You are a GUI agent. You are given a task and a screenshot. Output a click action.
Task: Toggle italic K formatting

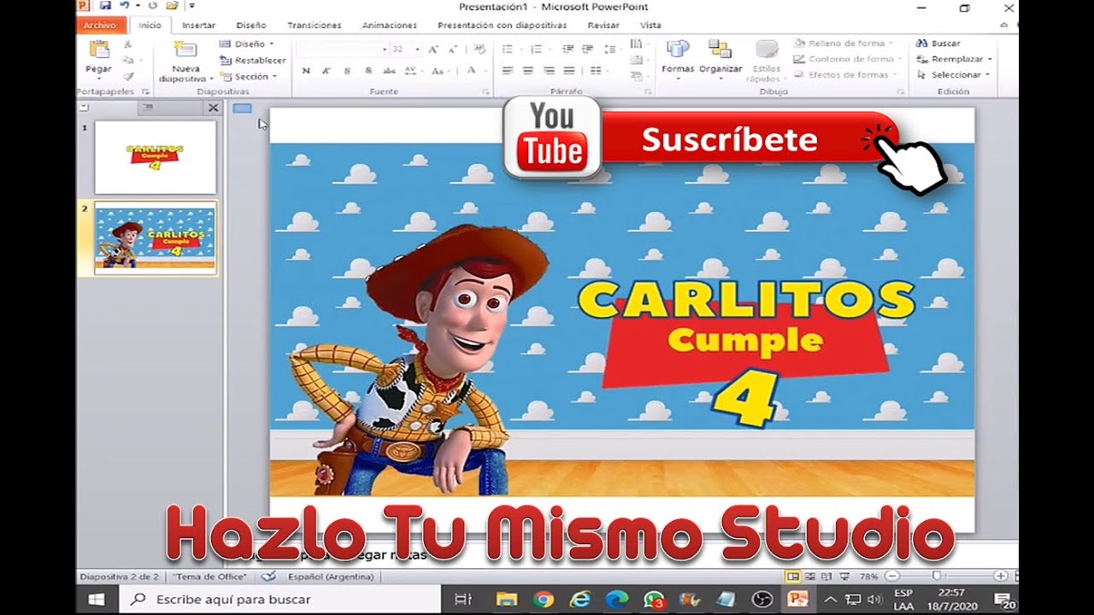(x=326, y=71)
